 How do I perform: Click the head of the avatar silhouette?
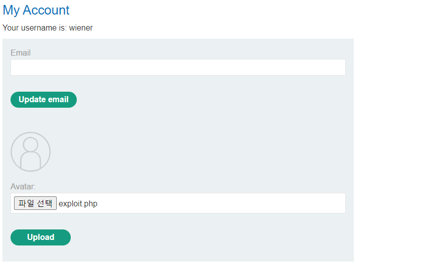[31, 144]
